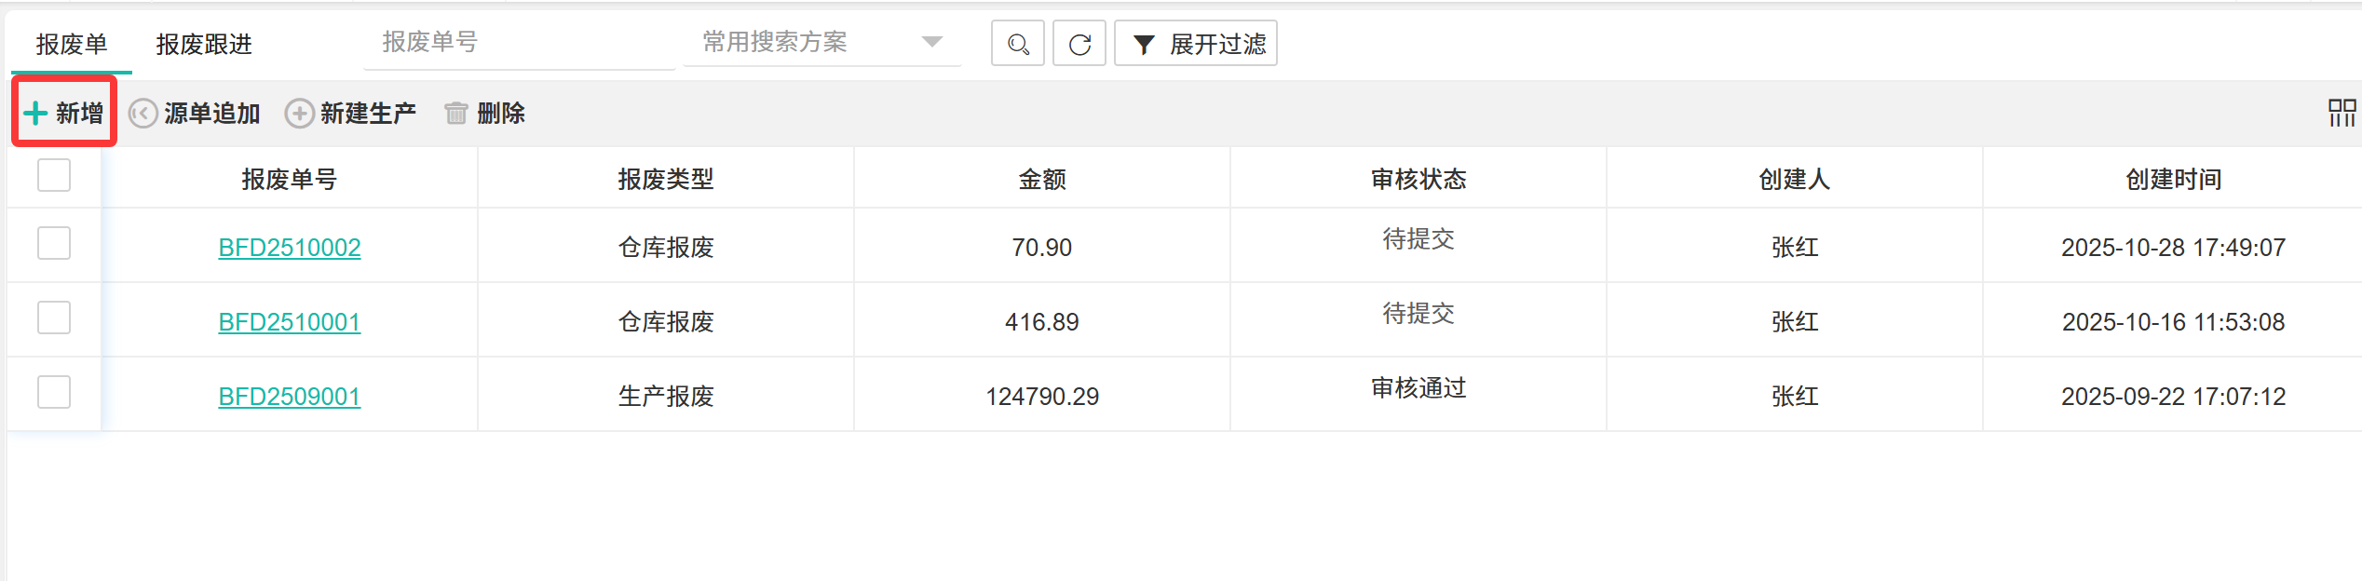This screenshot has height=581, width=2362.
Task: Click the 新增 plus icon
Action: coord(35,114)
